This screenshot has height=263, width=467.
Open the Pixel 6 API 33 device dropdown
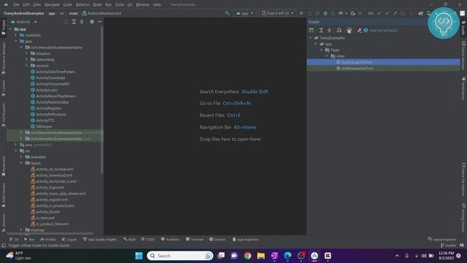[x=277, y=13]
